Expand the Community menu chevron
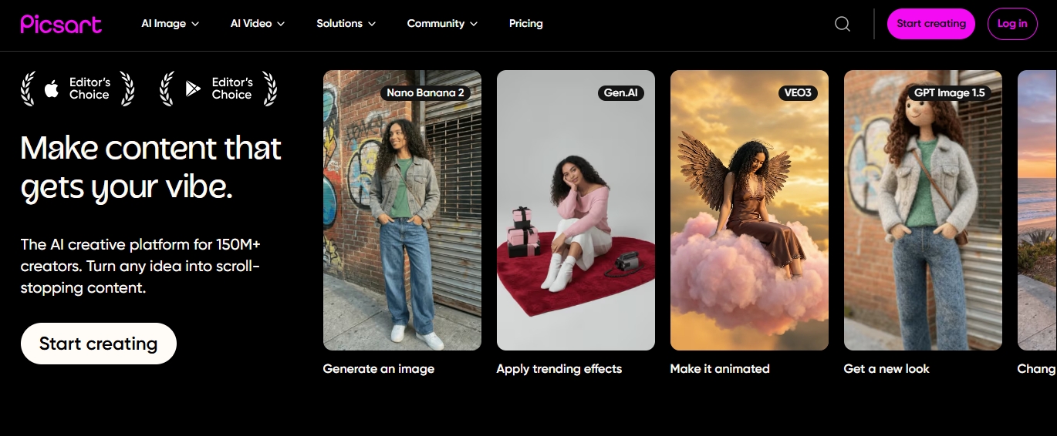 pos(474,24)
